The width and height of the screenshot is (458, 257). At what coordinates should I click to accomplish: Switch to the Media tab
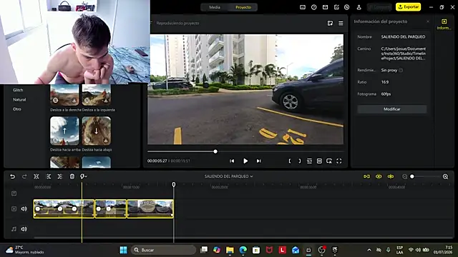pos(215,7)
